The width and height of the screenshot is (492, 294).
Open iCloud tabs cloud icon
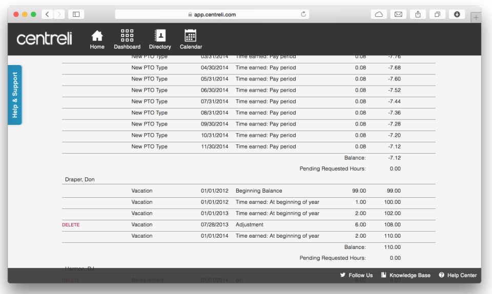tap(379, 14)
